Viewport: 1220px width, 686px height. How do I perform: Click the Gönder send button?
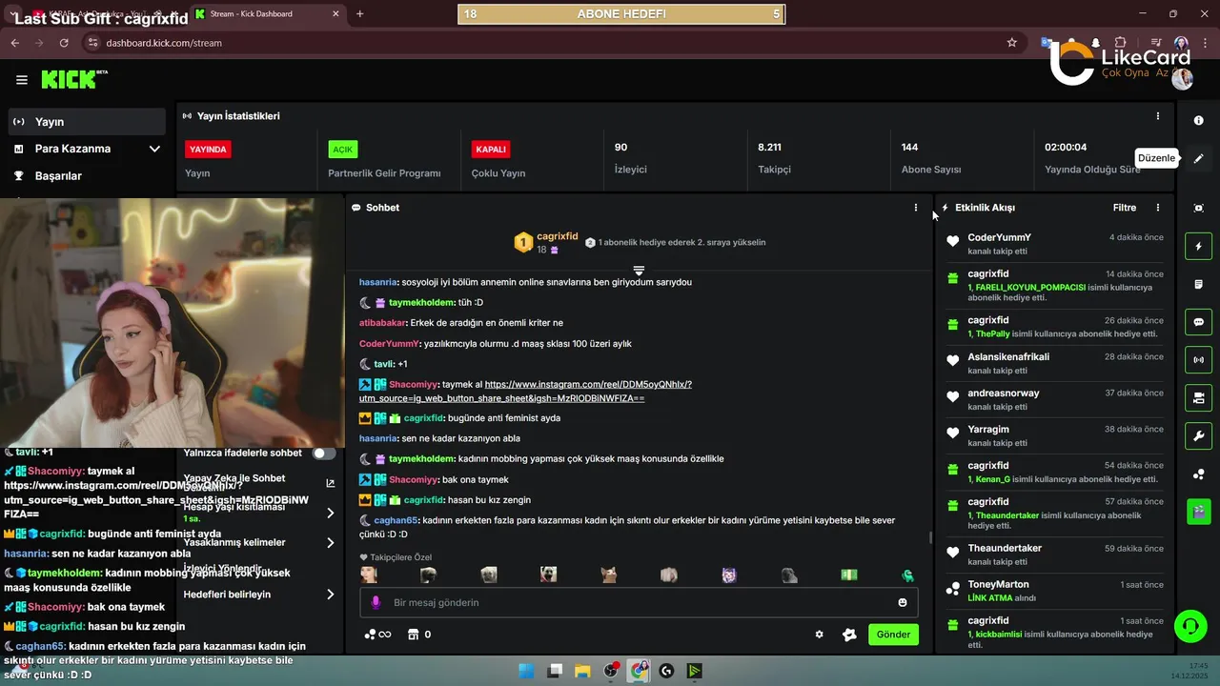[x=893, y=635]
